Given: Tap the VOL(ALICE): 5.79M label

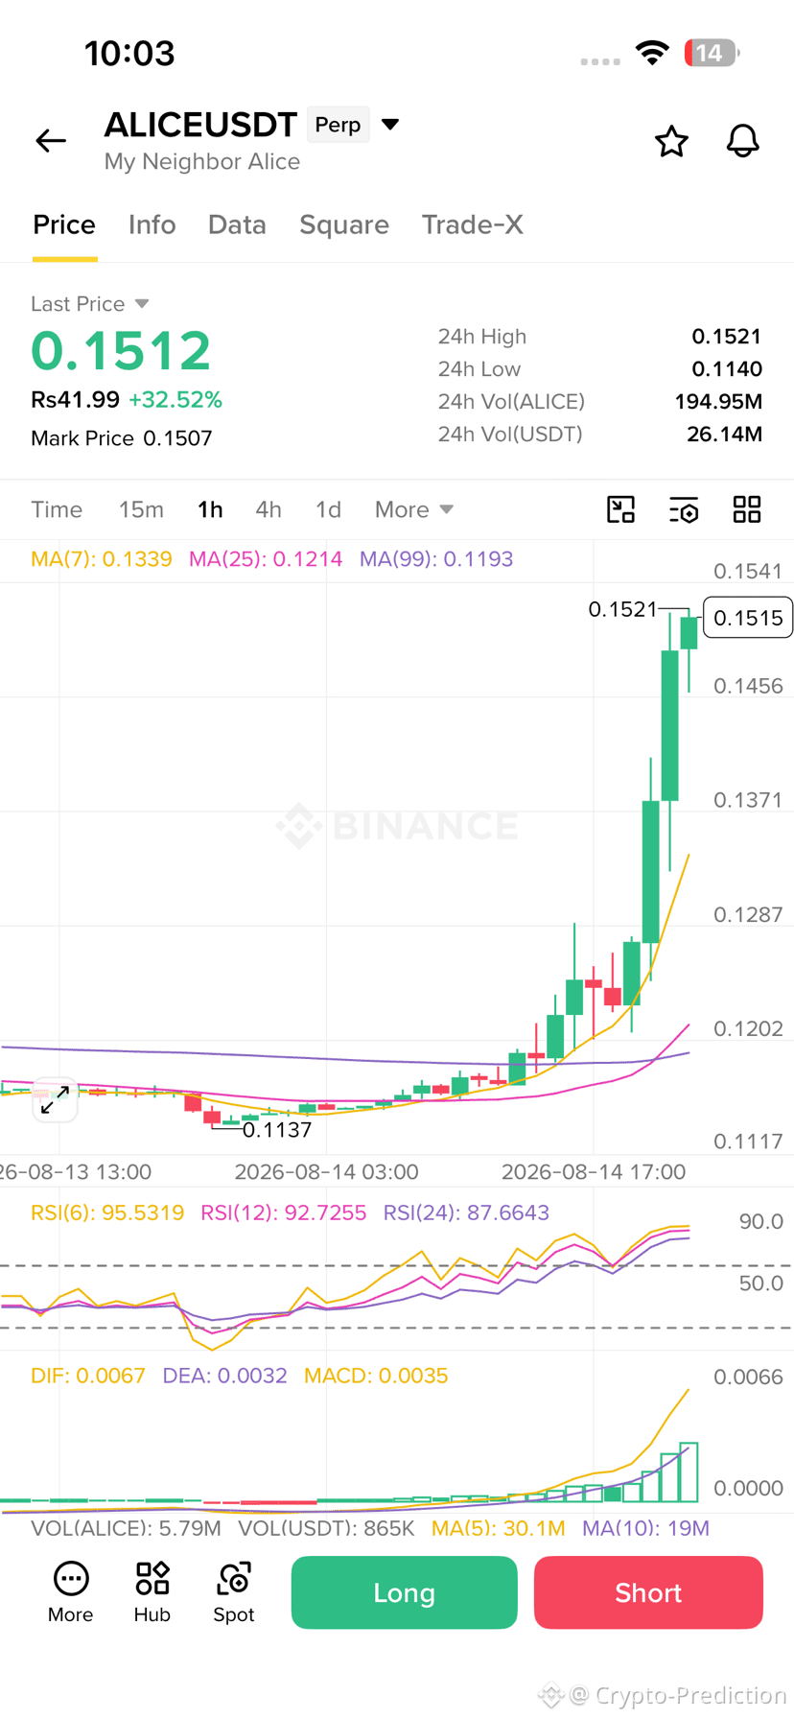Looking at the screenshot, I should (x=127, y=1528).
